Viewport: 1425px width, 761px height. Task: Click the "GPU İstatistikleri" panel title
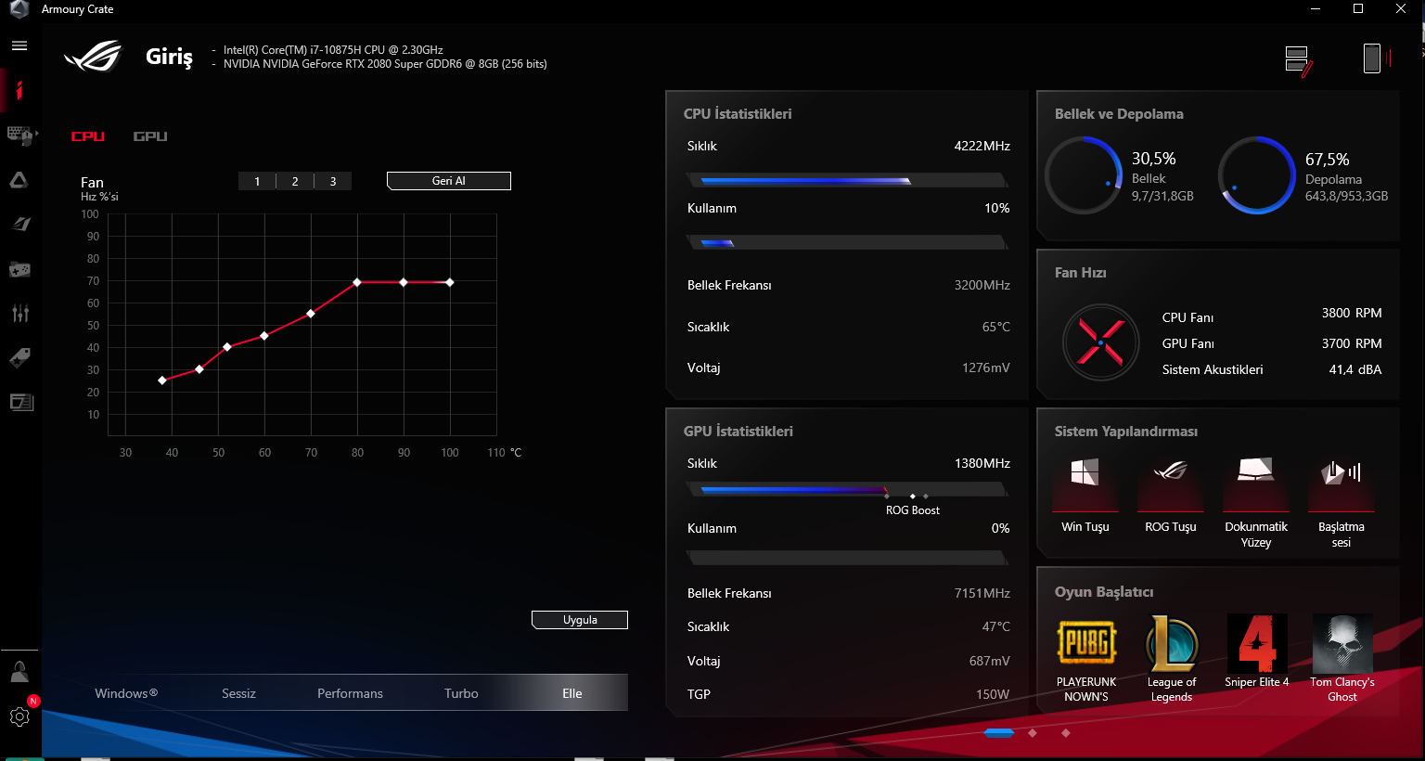click(738, 432)
